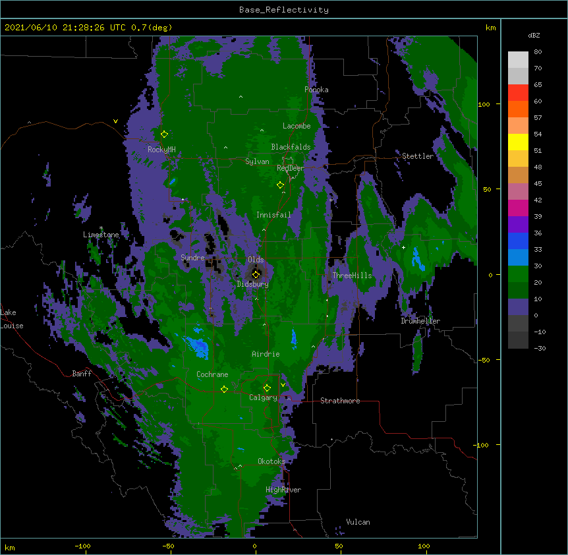Image resolution: width=568 pixels, height=555 pixels.
Task: Click the RedDeer city label
Action: [x=291, y=168]
